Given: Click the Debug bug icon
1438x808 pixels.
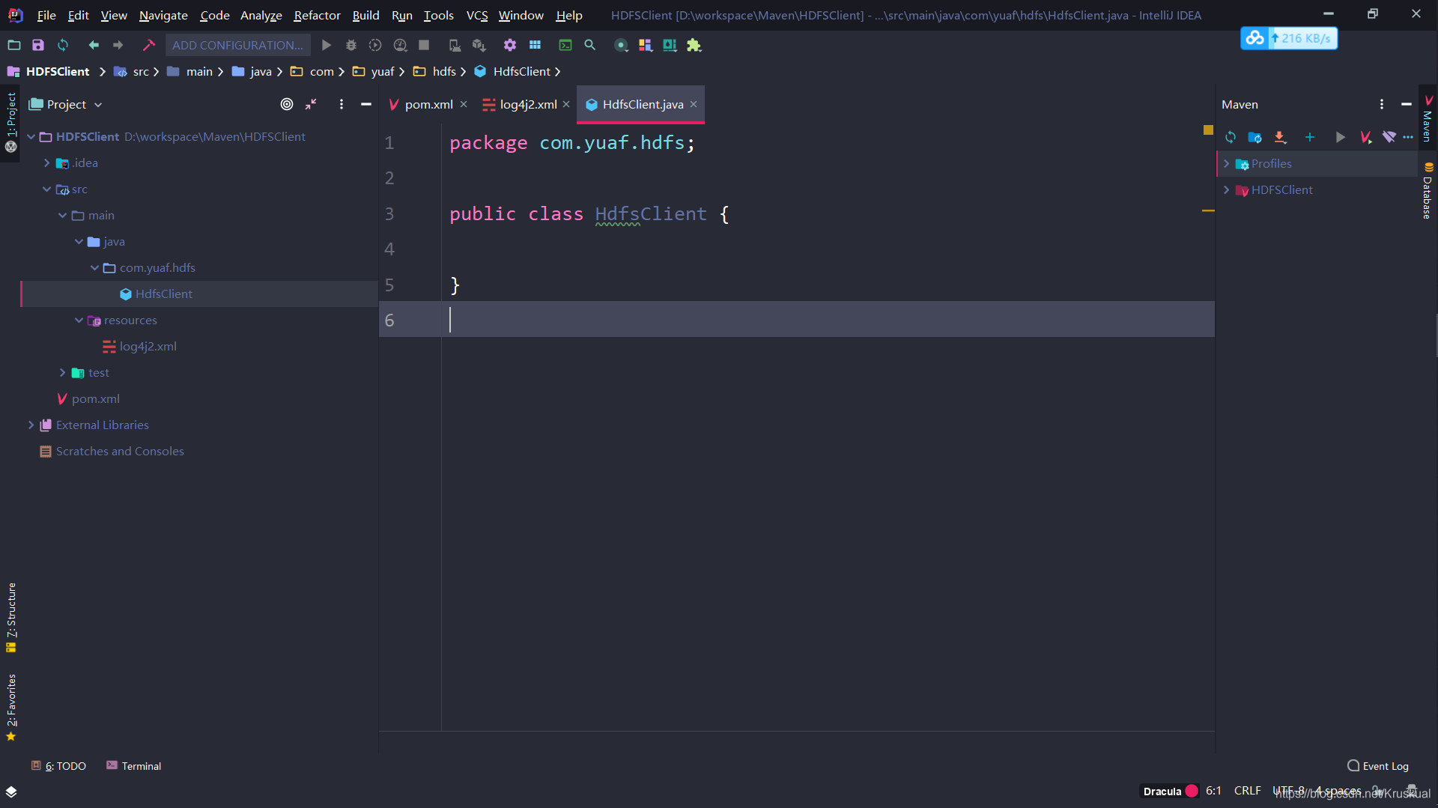Looking at the screenshot, I should tap(351, 45).
